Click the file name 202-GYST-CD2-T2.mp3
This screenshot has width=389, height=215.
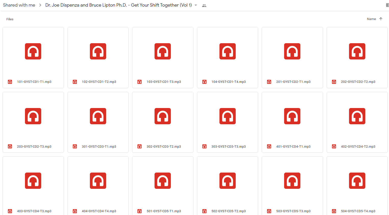click(x=358, y=82)
